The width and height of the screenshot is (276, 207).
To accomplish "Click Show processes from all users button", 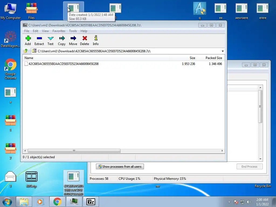I will [x=120, y=167].
